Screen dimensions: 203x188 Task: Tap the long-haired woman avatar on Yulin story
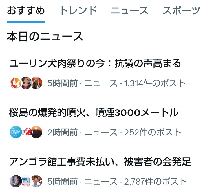(37, 83)
